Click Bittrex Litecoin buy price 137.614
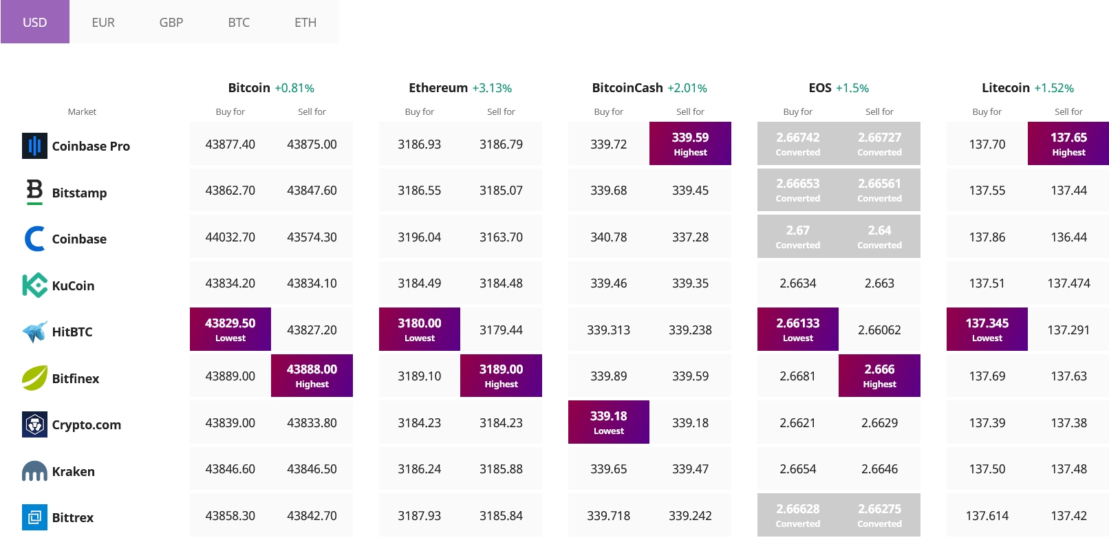Viewport: 1109px width, 540px height. [987, 515]
